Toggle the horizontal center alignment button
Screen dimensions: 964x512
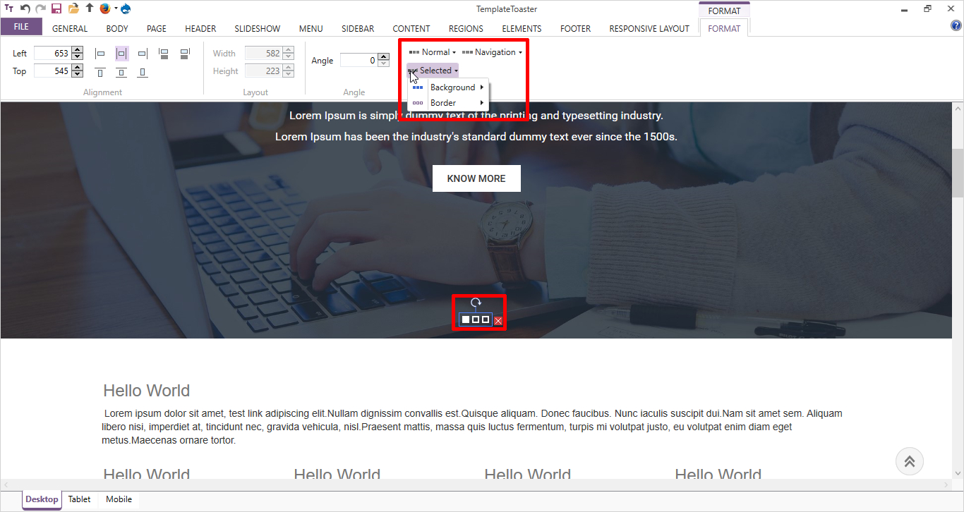pos(121,54)
